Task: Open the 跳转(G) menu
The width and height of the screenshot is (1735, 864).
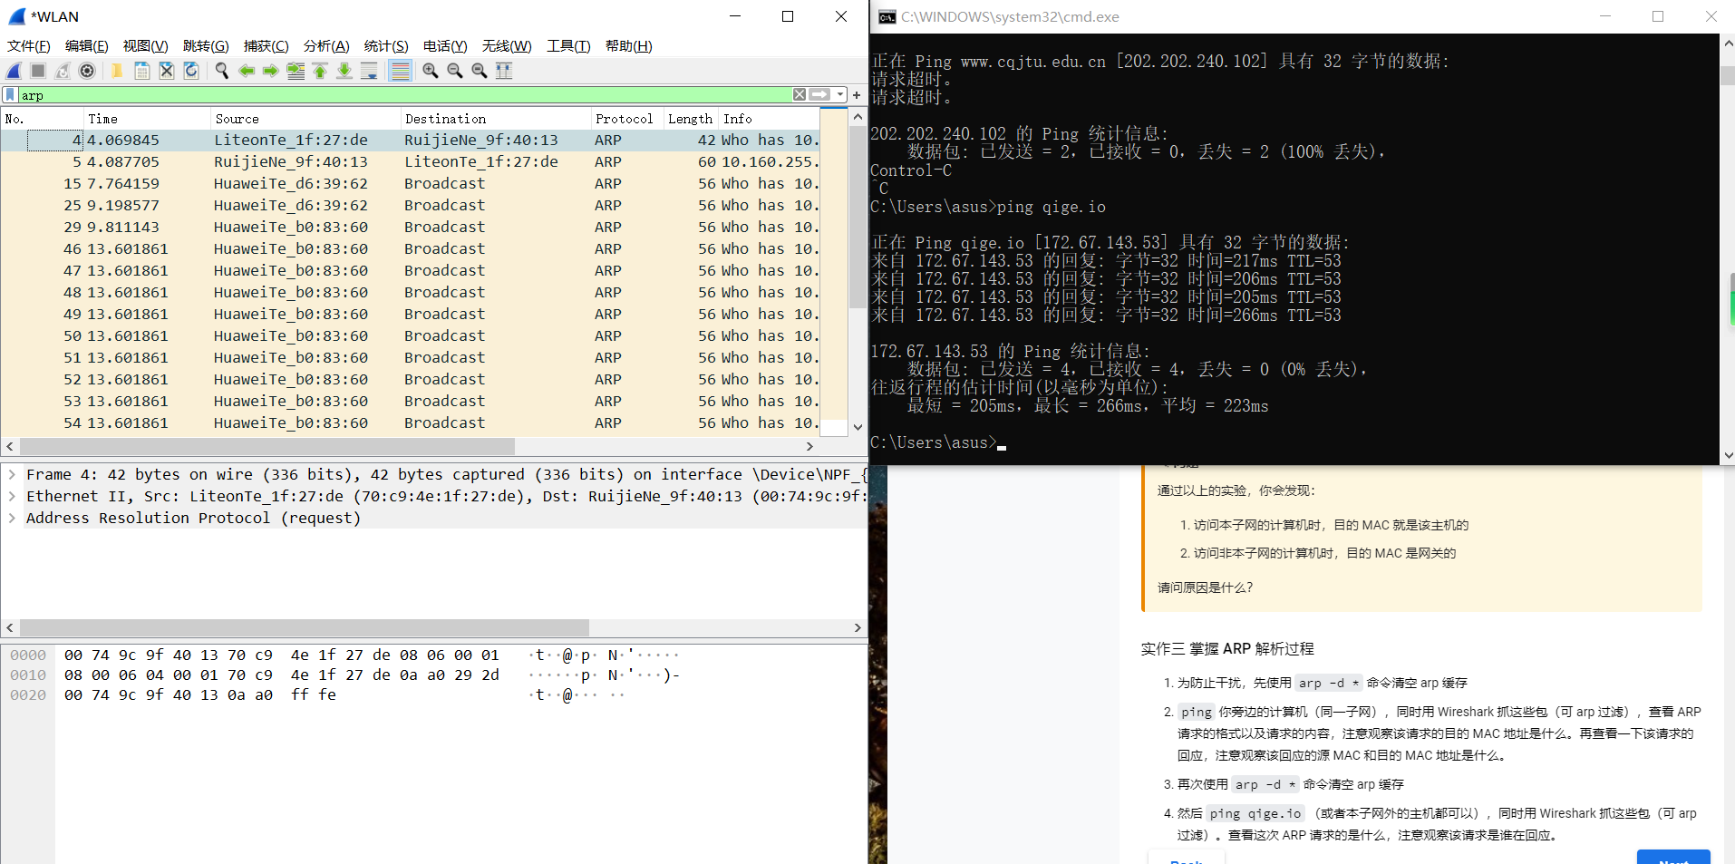Action: [206, 46]
